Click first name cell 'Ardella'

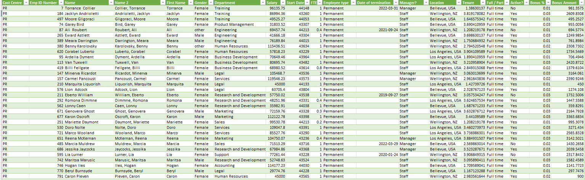tap(180, 57)
